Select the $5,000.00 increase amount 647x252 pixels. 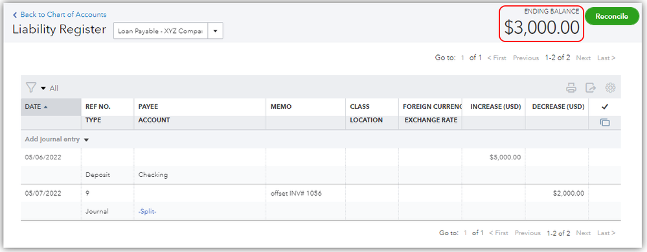click(x=505, y=157)
